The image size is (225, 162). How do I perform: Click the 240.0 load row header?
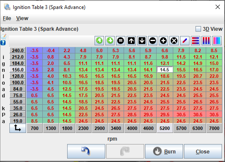pos(18,50)
